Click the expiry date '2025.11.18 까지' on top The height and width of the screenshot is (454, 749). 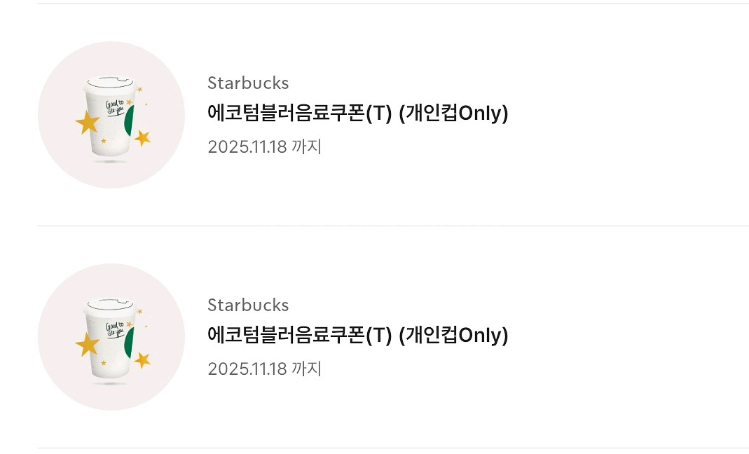tap(264, 146)
